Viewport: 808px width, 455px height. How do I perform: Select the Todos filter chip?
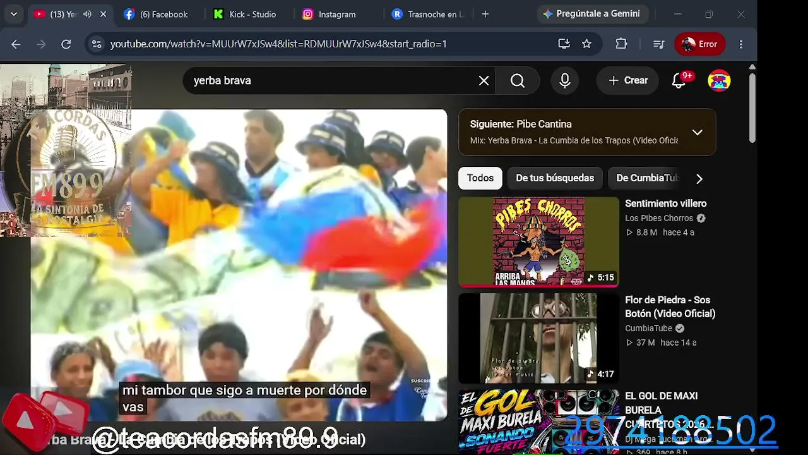480,178
